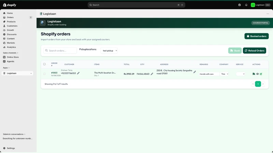The height and width of the screenshot is (153, 273).
Task: Go to the next results page
Action: [x=263, y=84]
